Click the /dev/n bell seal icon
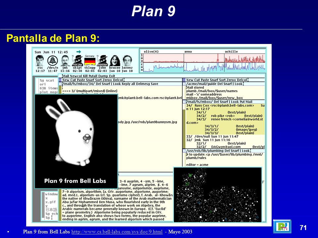 [x=53, y=61]
